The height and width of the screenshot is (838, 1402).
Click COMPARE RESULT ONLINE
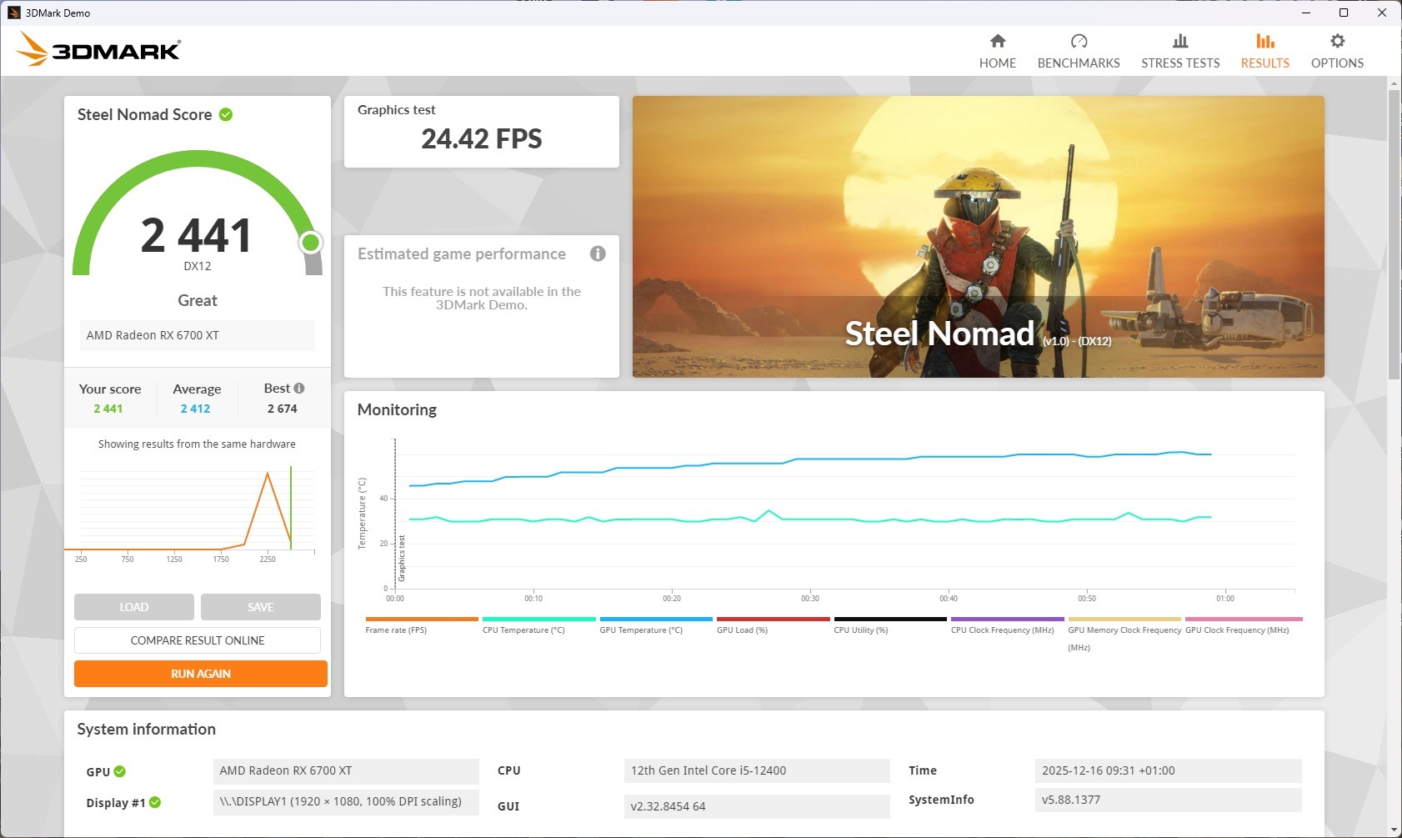(x=198, y=640)
